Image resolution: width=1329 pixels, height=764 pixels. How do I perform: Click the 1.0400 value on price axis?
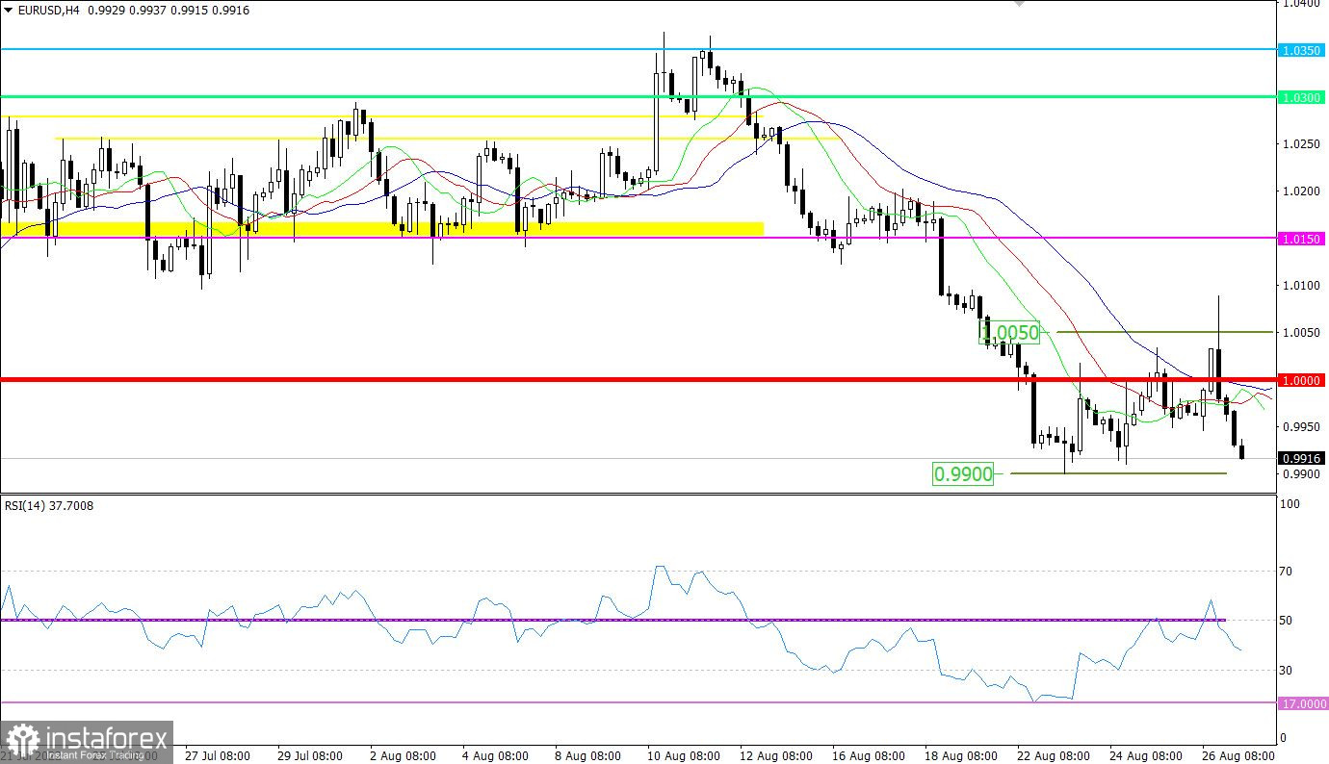coord(1302,5)
